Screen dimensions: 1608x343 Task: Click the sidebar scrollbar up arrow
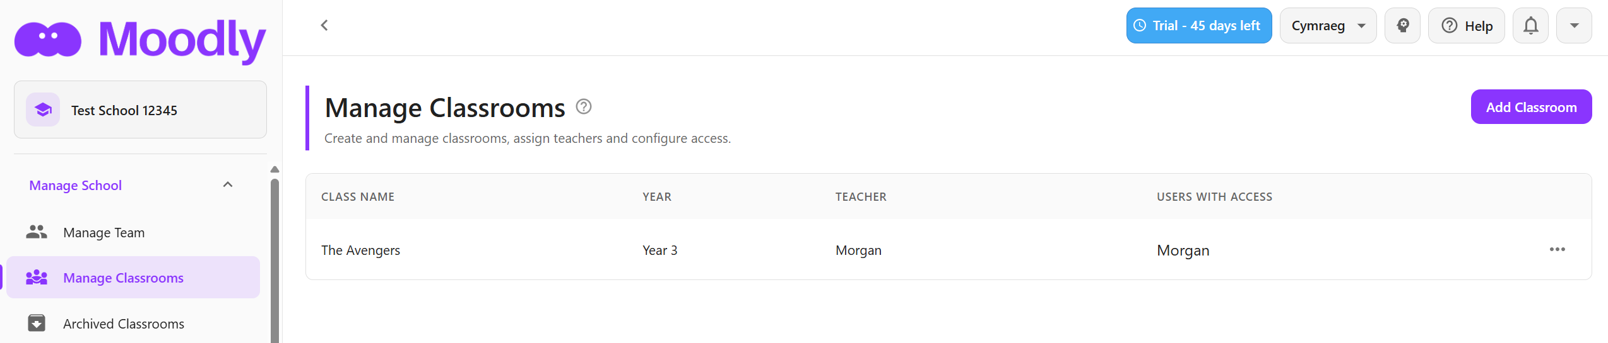click(x=275, y=169)
